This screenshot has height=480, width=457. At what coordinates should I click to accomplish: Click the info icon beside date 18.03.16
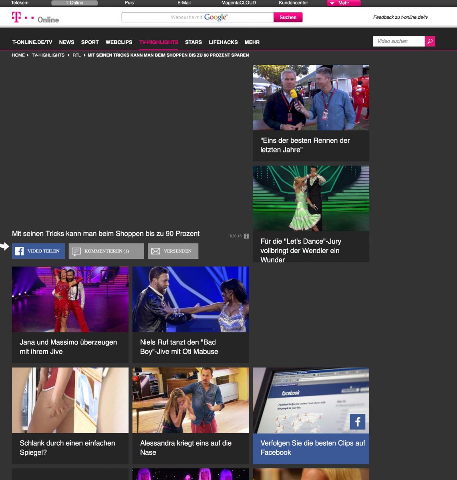point(246,236)
